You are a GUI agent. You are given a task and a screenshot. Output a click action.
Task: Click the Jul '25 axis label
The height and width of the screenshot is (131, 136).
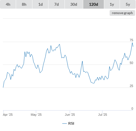(102, 115)
